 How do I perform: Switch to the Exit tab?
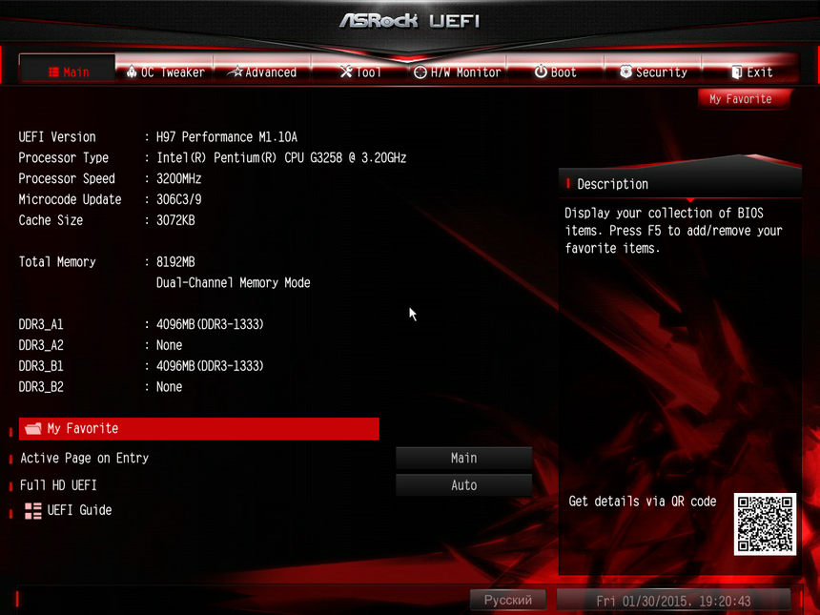(x=753, y=72)
